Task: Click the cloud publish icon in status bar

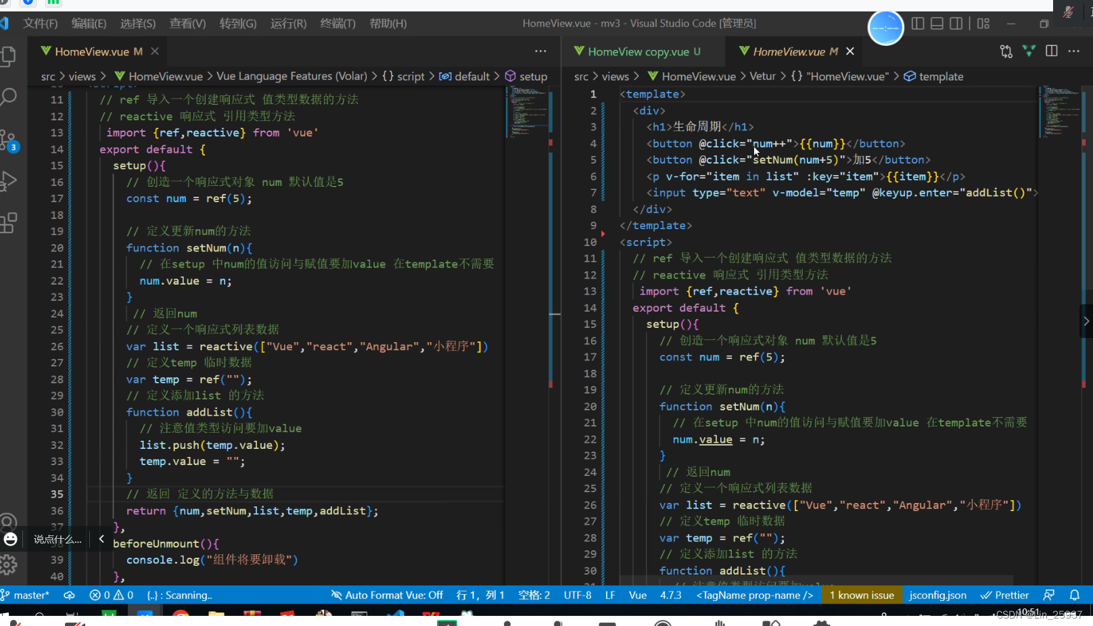Action: pyautogui.click(x=69, y=596)
